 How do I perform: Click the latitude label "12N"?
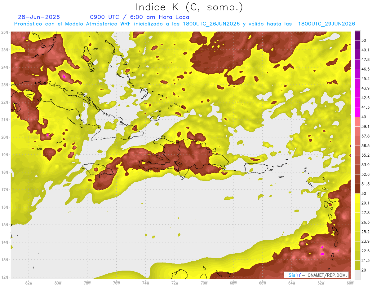(4, 277)
